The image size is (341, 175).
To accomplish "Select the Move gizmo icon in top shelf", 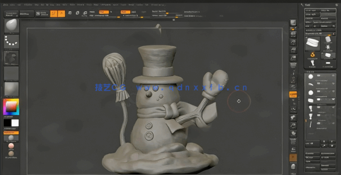I will pyautogui.click(x=70, y=13).
